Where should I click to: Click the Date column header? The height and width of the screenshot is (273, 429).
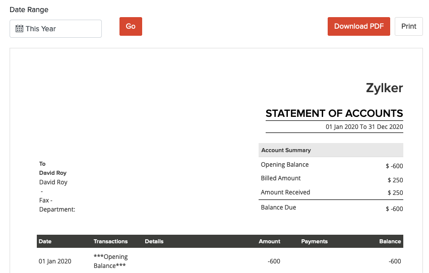(45, 241)
